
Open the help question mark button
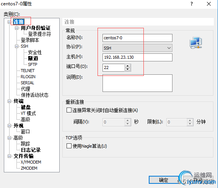click(192, 4)
